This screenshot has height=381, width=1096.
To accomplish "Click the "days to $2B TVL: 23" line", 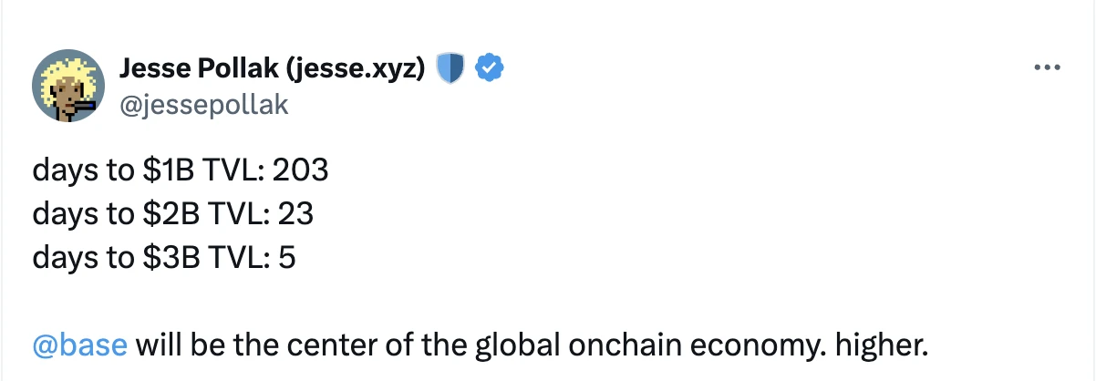I will click(173, 214).
